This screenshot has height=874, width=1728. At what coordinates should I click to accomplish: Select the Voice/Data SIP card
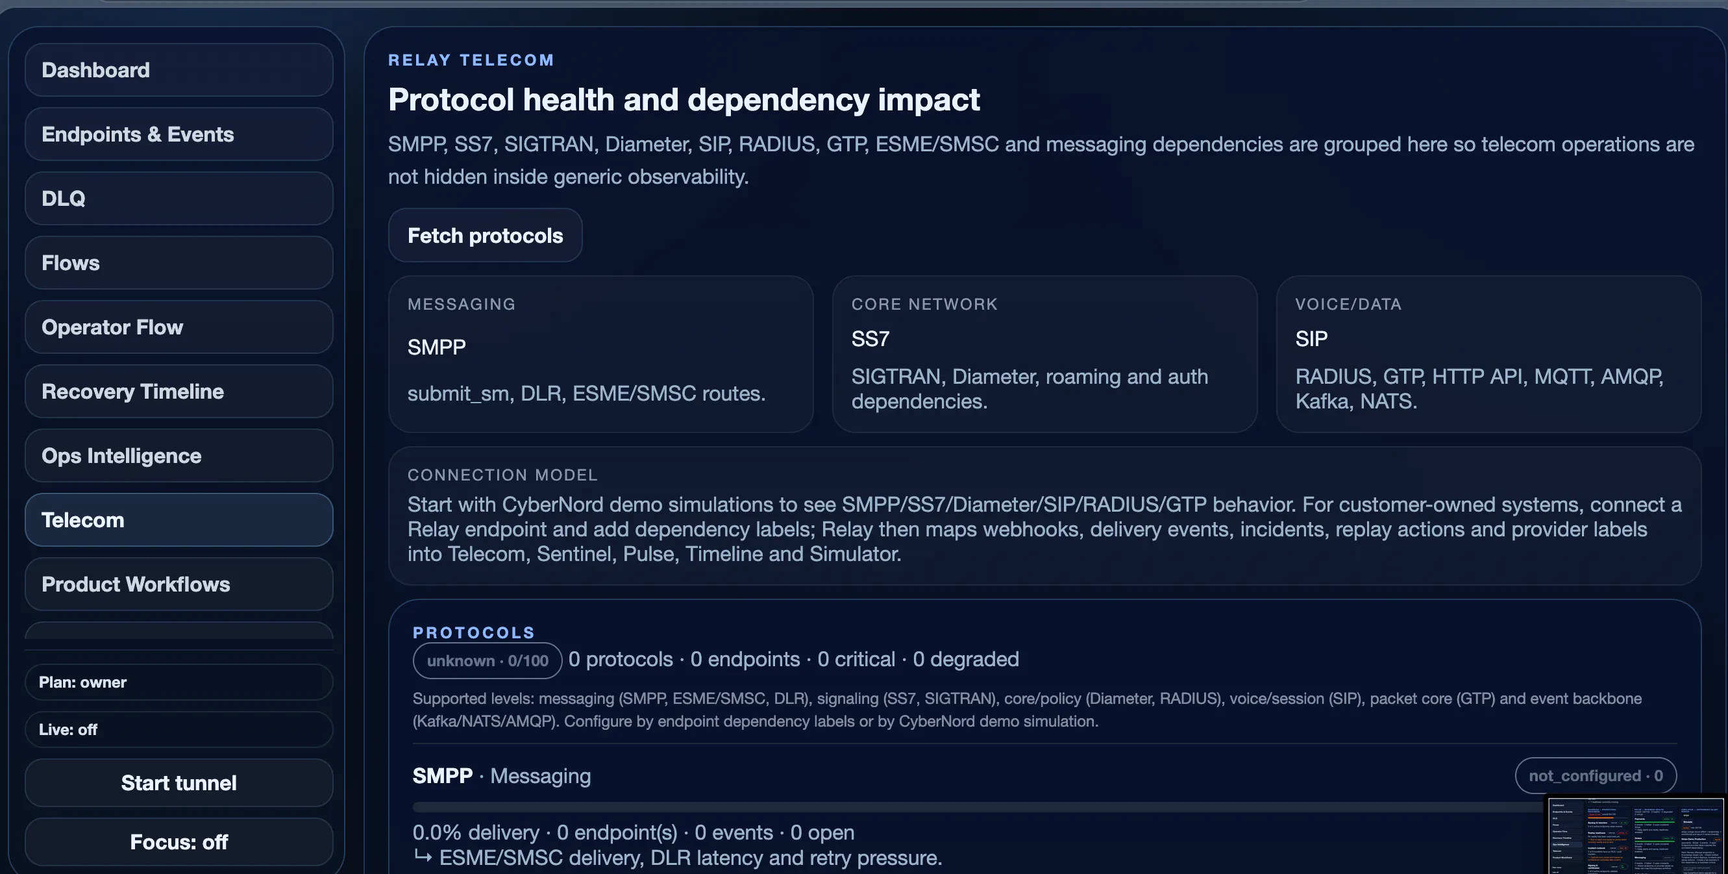1488,354
